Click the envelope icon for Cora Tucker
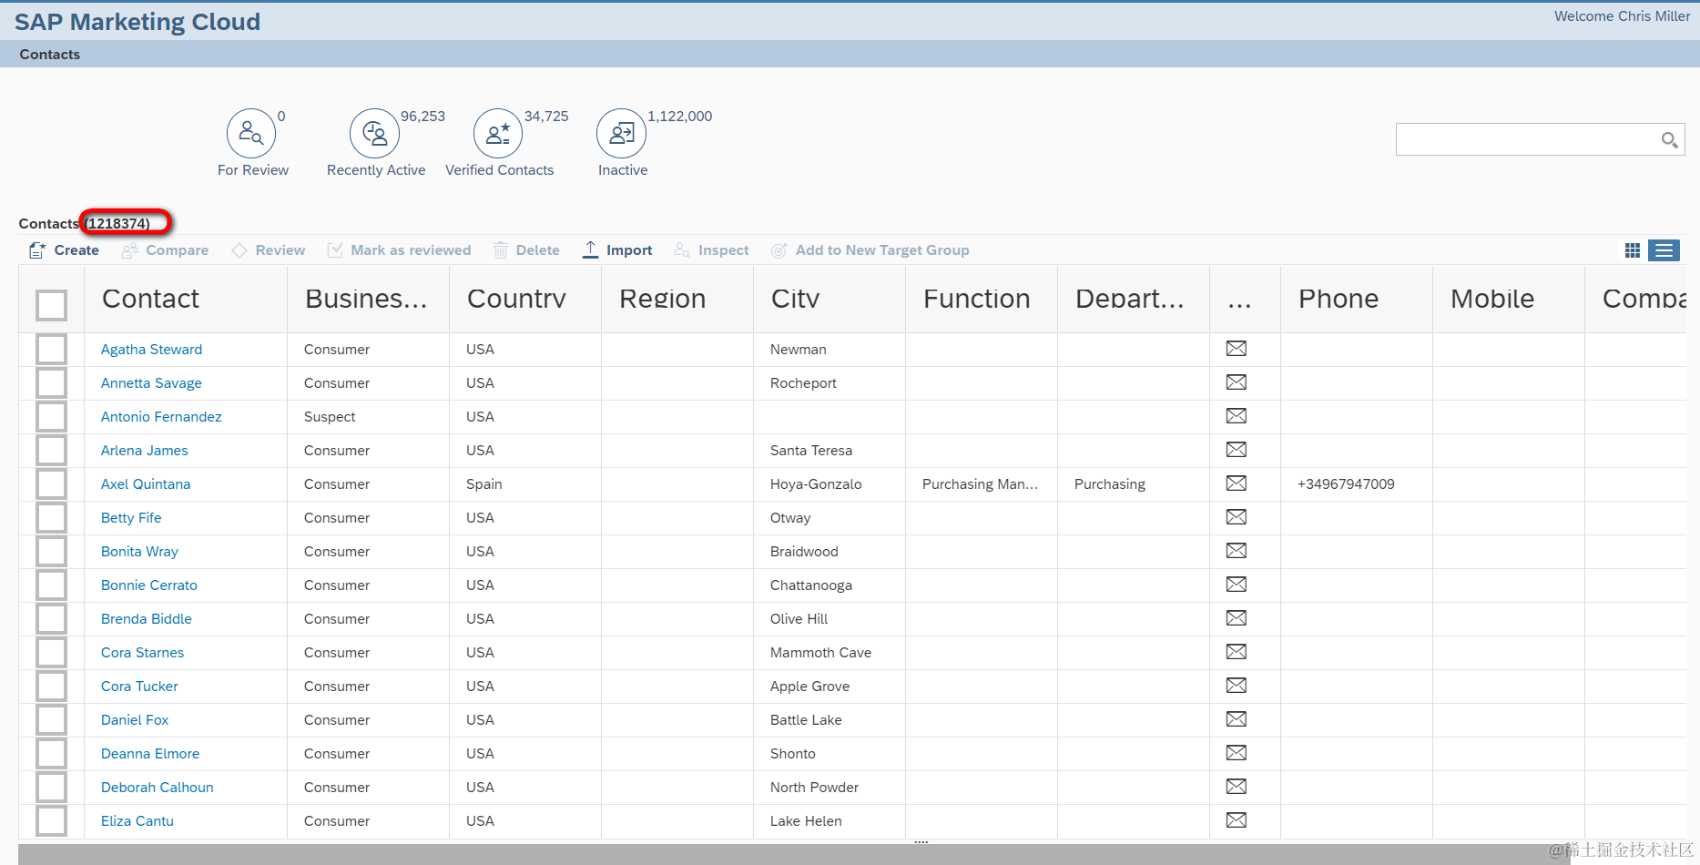1700x865 pixels. click(1237, 686)
